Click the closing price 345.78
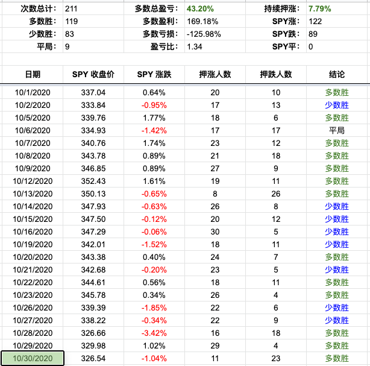370x366 pixels. click(93, 295)
